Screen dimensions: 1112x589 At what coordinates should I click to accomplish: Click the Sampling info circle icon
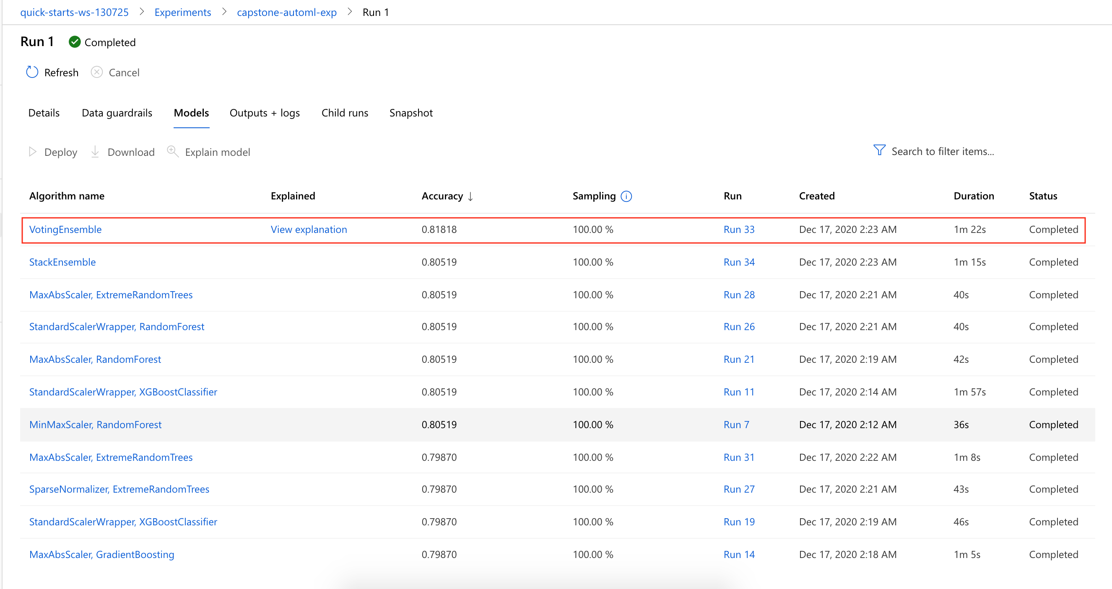coord(626,196)
